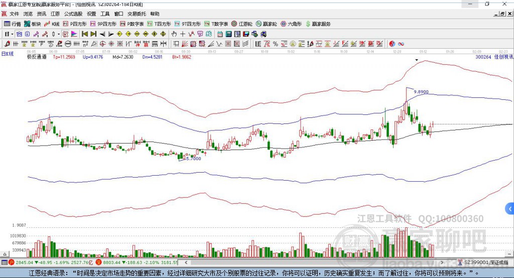This screenshot has height=278, width=514.
Task: Step chart right with black right arrow
Action: [x=111, y=34]
